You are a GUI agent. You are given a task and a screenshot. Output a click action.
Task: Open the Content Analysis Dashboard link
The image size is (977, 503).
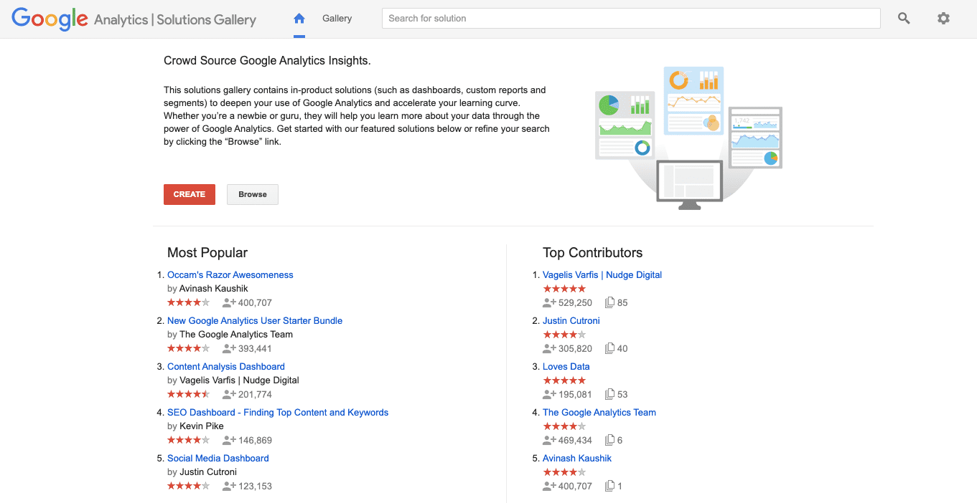tap(226, 366)
